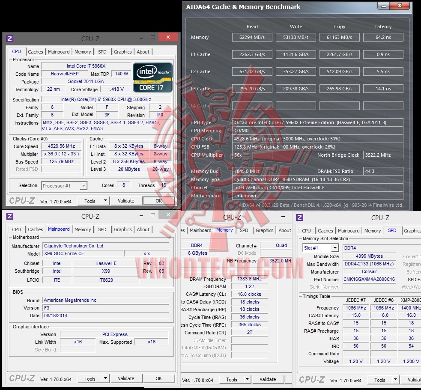
Task: Open the SPD tab in the top CPU-Z window
Action: 102,52
